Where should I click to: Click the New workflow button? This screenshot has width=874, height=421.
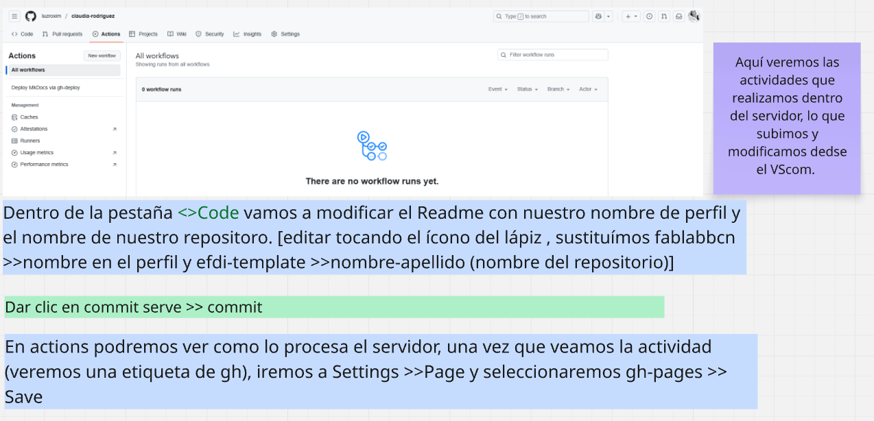coord(102,56)
